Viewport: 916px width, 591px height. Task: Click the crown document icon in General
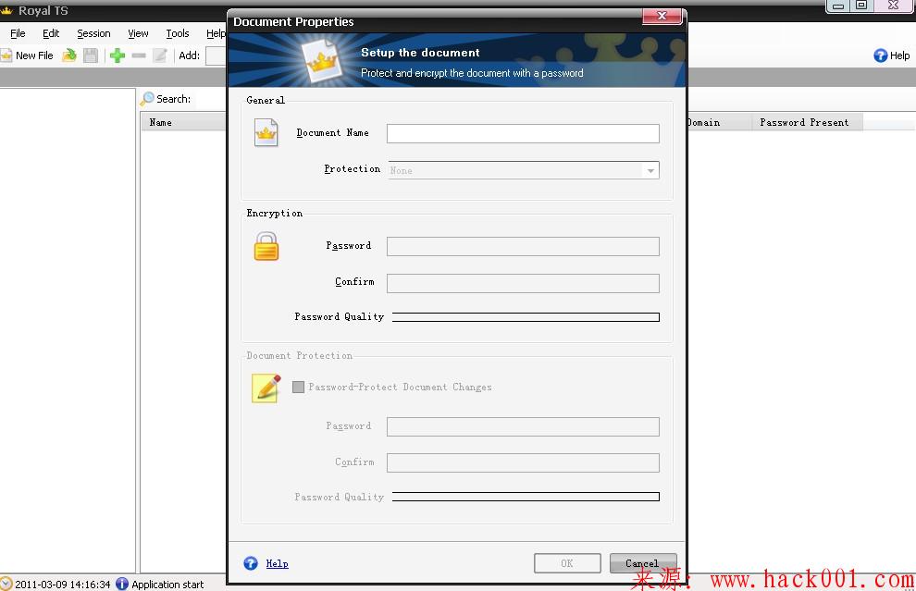click(x=266, y=132)
